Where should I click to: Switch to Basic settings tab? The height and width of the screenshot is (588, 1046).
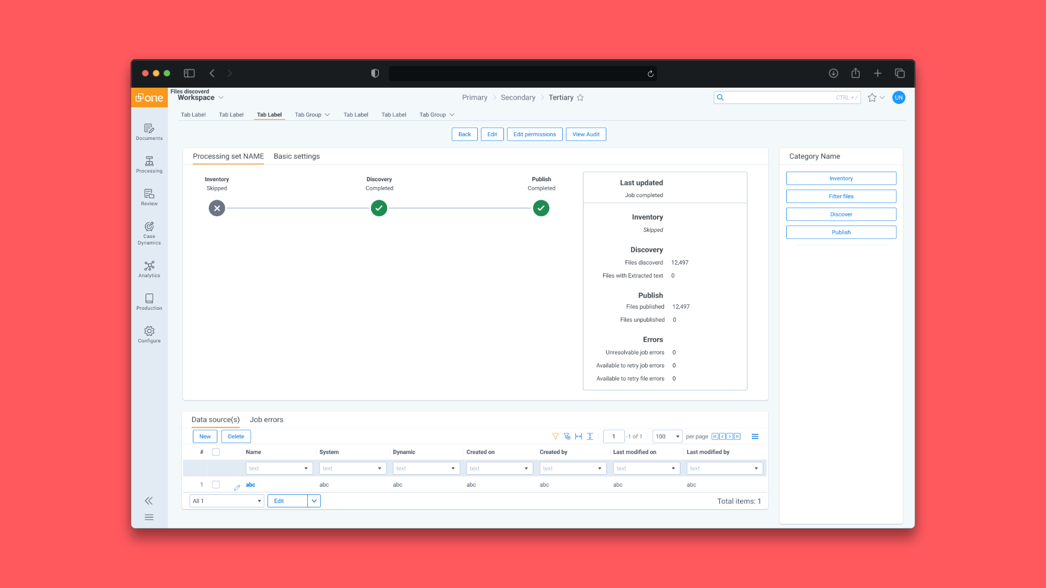[296, 156]
